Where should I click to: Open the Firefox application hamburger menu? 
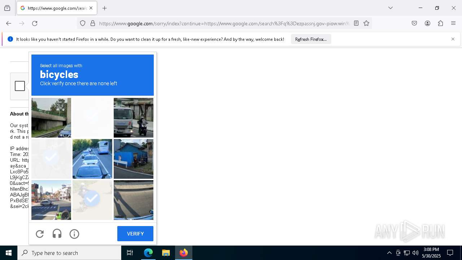coord(453,23)
